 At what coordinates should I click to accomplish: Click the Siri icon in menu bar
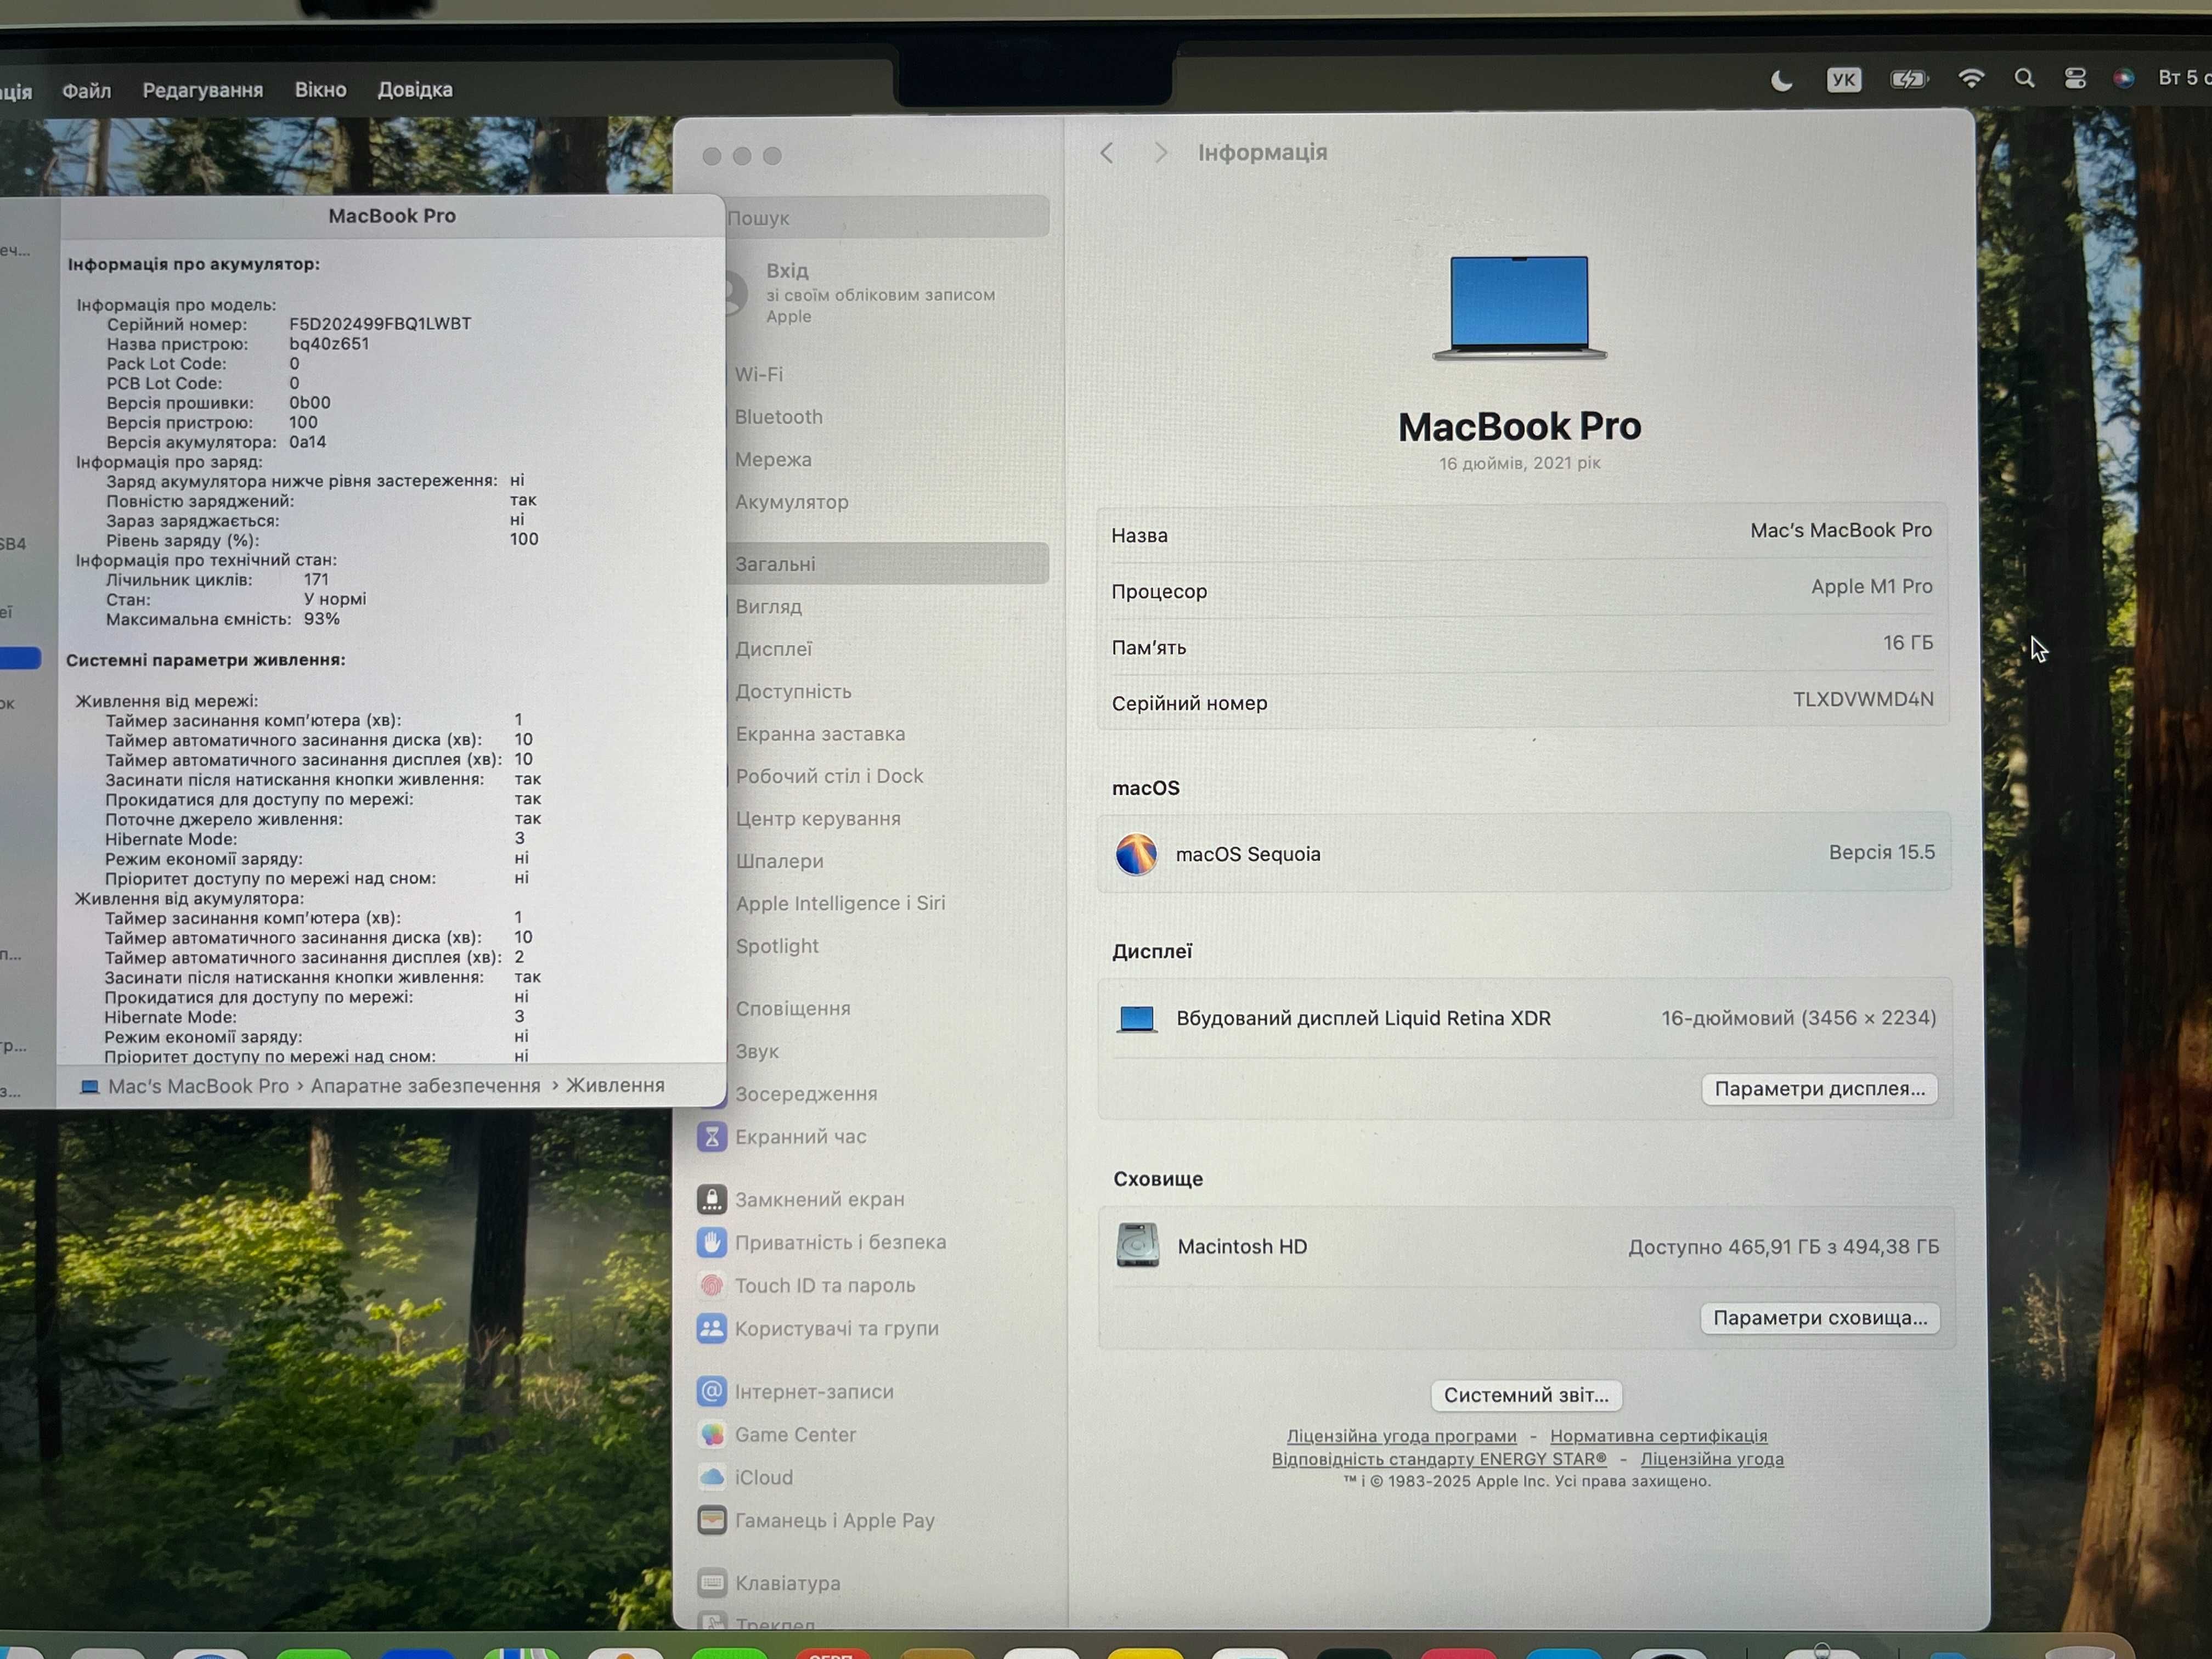(2124, 78)
